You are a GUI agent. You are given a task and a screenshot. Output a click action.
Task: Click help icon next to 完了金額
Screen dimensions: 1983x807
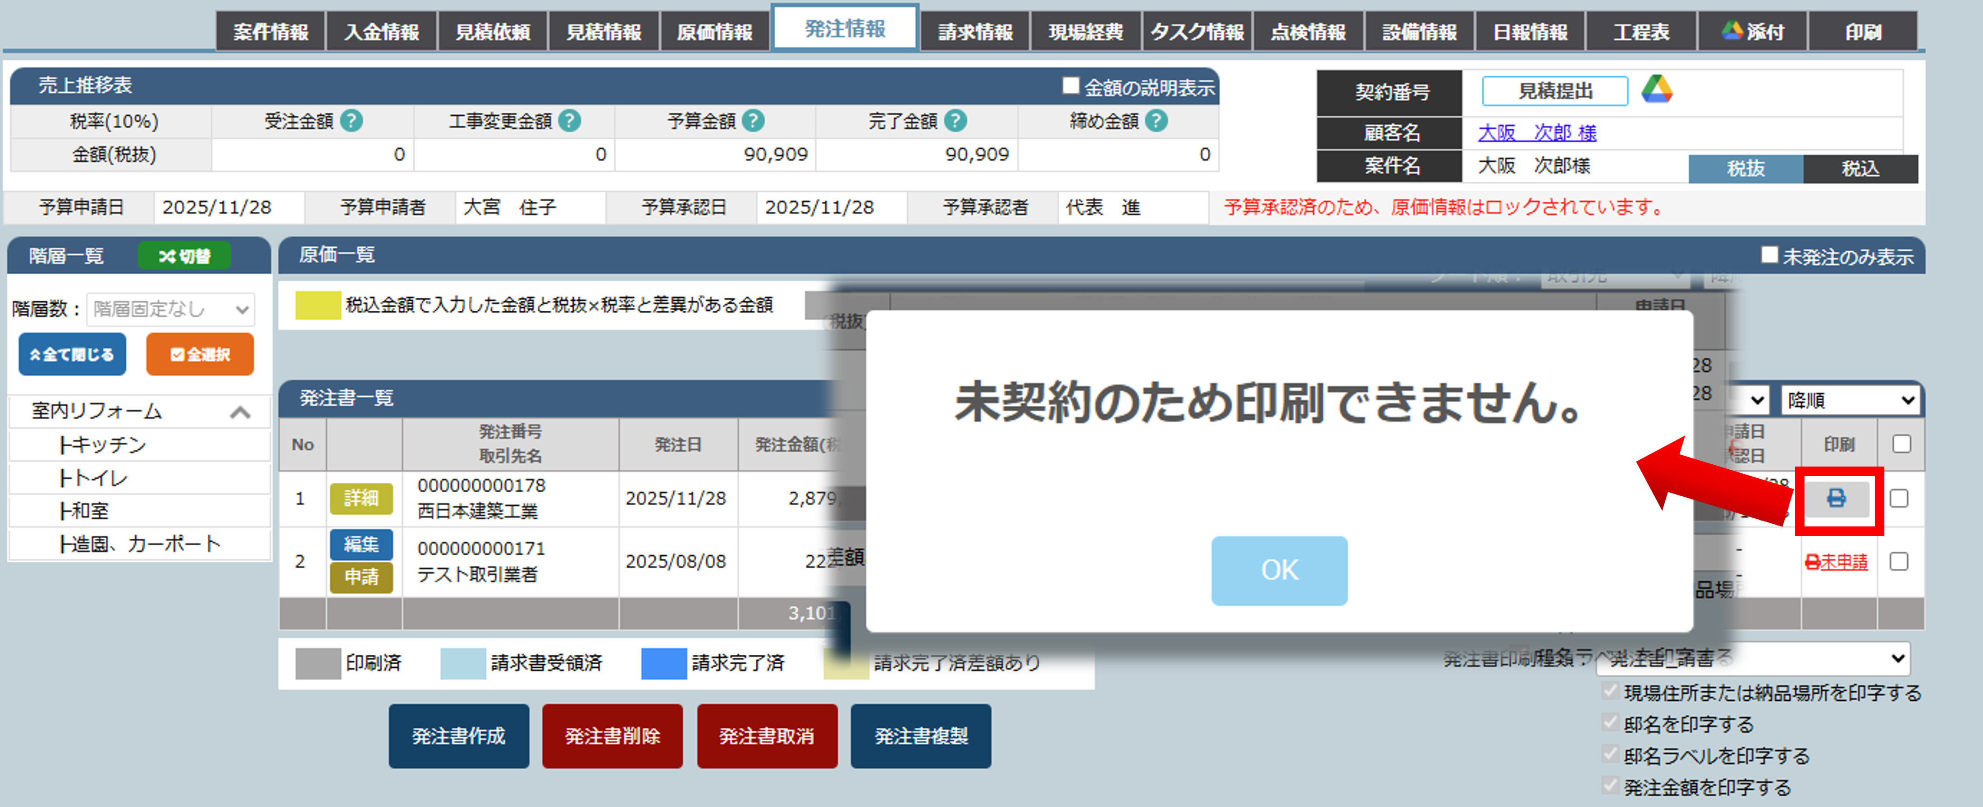coord(955,121)
